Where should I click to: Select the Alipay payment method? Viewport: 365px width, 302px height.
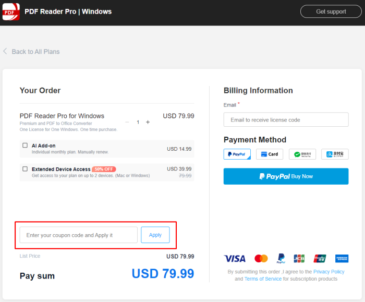click(335, 154)
